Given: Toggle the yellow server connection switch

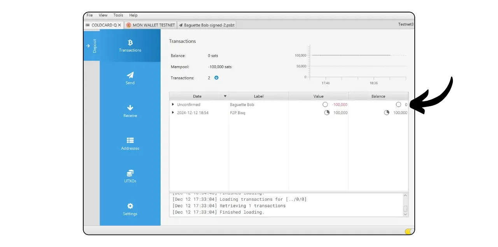Looking at the screenshot, I should [x=409, y=231].
